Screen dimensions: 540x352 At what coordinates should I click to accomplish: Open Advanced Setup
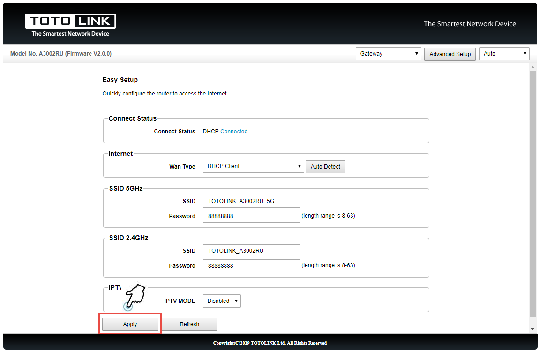pos(450,54)
